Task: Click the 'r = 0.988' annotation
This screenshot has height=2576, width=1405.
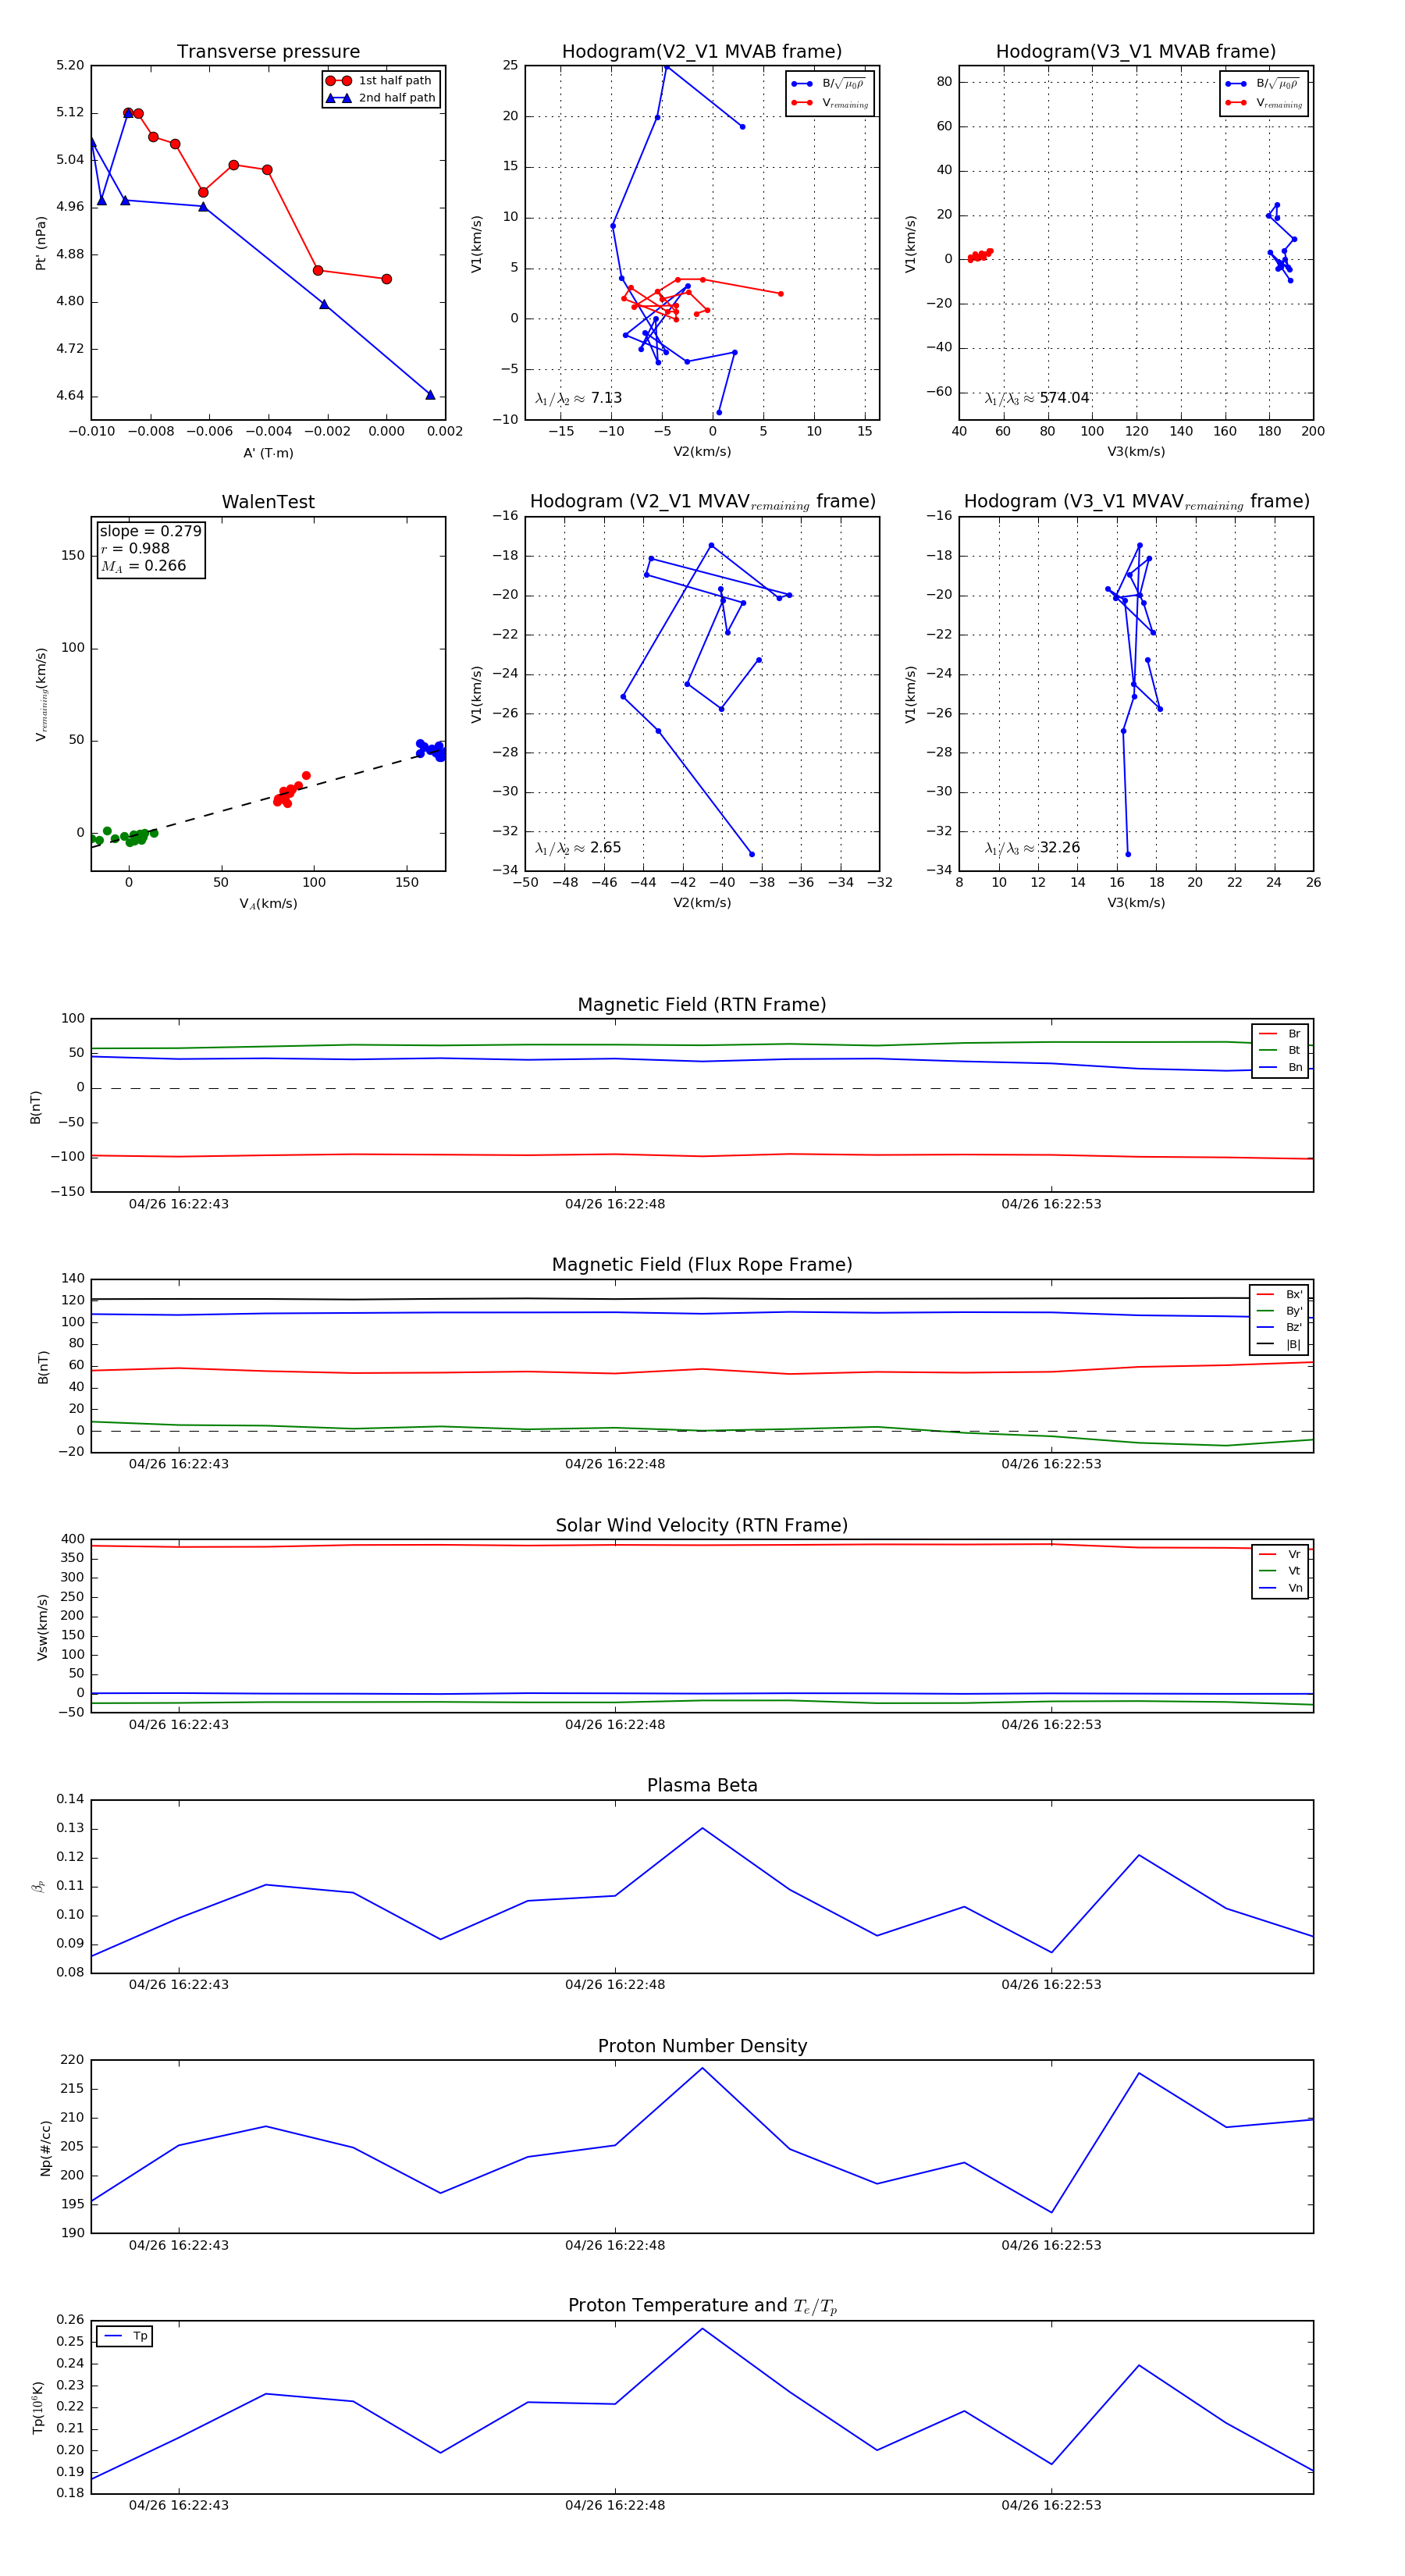Action: [135, 548]
